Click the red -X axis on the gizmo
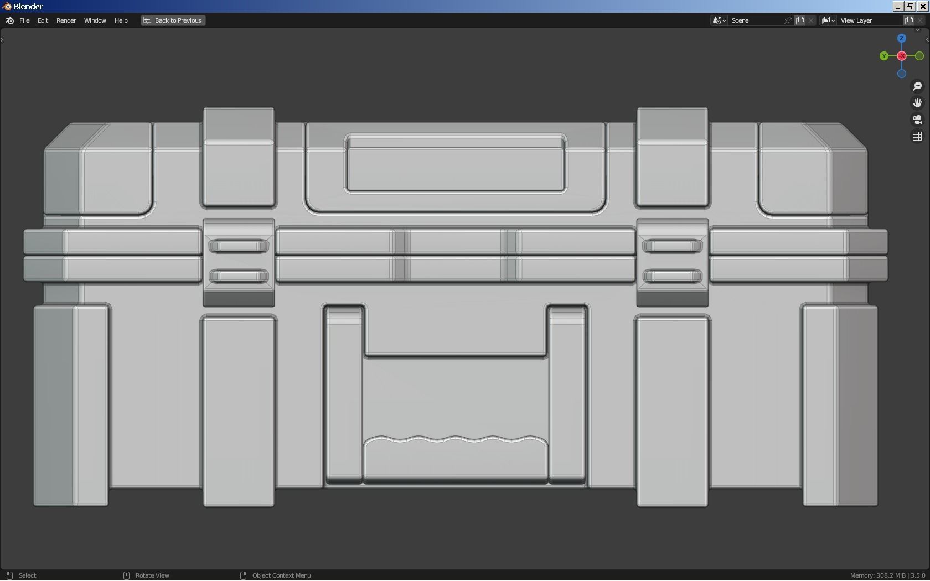930x581 pixels. 902,56
